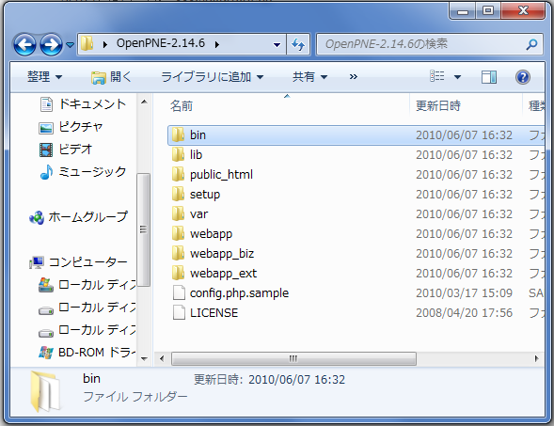Open the view options dropdown arrow

click(x=457, y=77)
